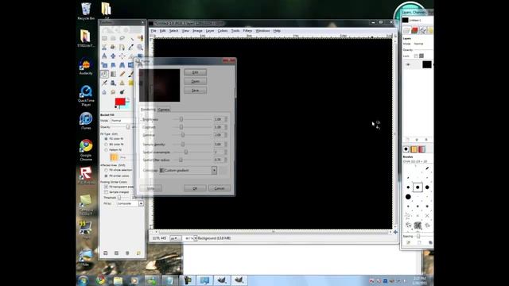This screenshot has height=286, width=509.
Task: Select the Foreground Select tool
Action: pos(113,47)
